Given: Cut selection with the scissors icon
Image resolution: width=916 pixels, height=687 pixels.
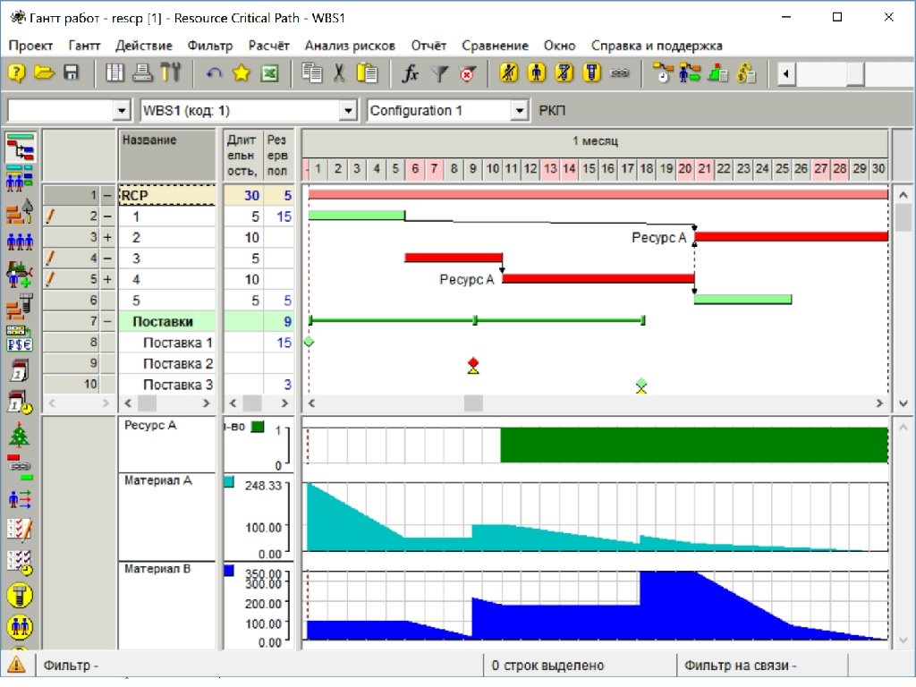Looking at the screenshot, I should tap(339, 73).
